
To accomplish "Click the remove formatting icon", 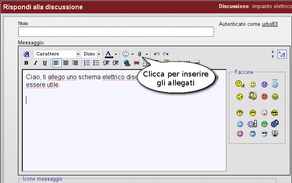I will pos(27,54).
